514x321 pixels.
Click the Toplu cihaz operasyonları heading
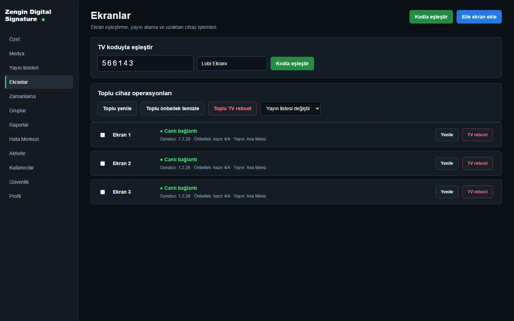(135, 93)
